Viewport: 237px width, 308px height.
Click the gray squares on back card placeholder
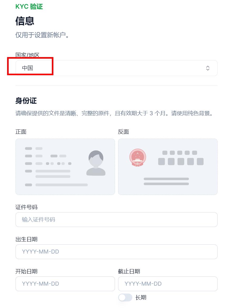pos(181,158)
